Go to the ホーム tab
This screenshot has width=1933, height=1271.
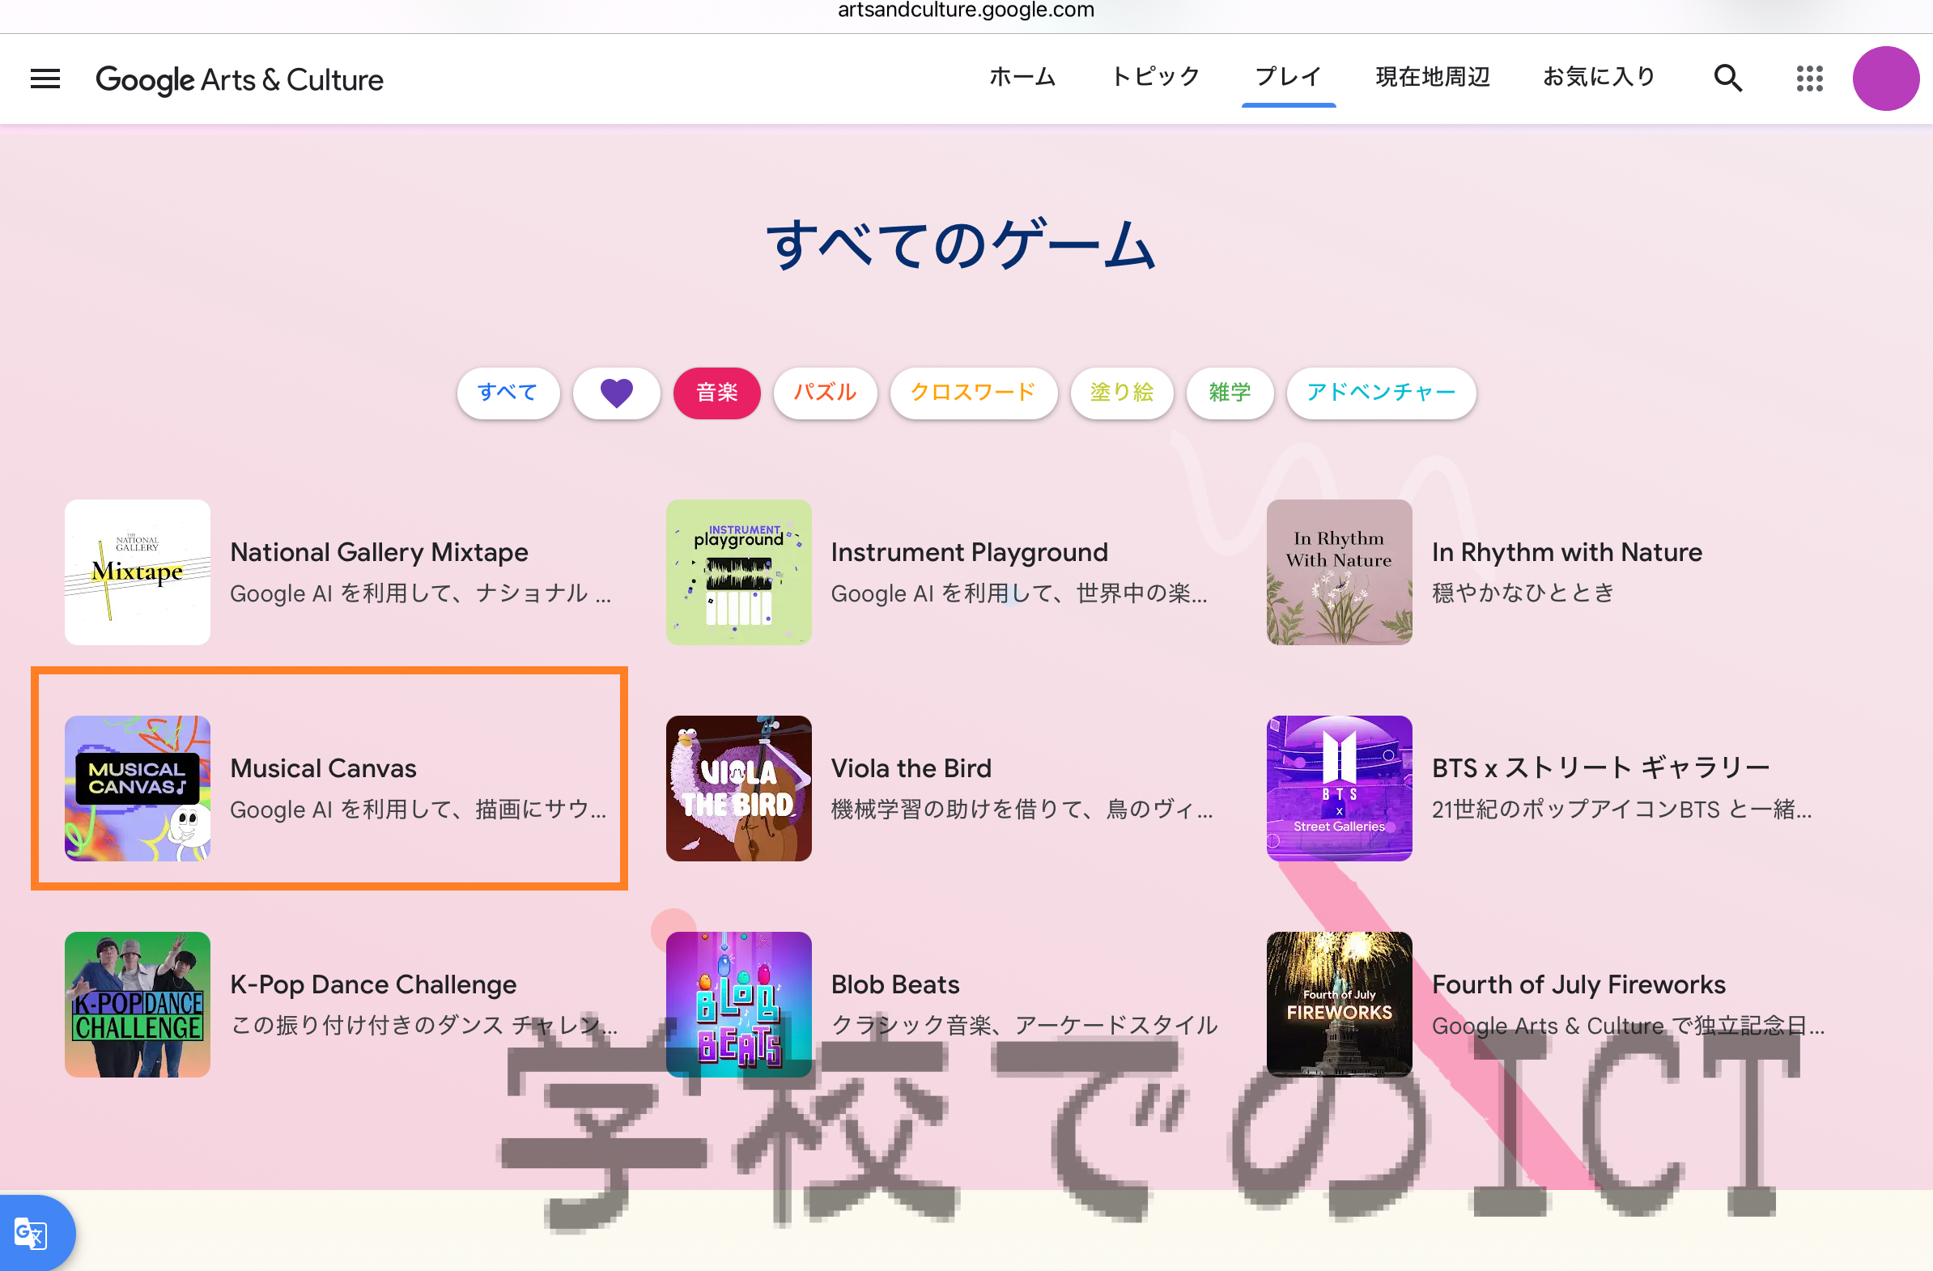point(1022,77)
